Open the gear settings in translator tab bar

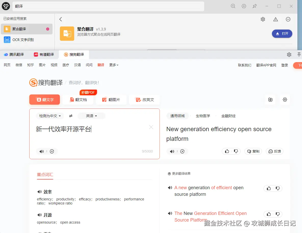pyautogui.click(x=289, y=55)
